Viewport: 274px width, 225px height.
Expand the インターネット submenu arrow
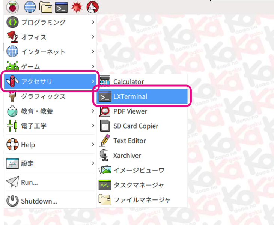(x=93, y=52)
